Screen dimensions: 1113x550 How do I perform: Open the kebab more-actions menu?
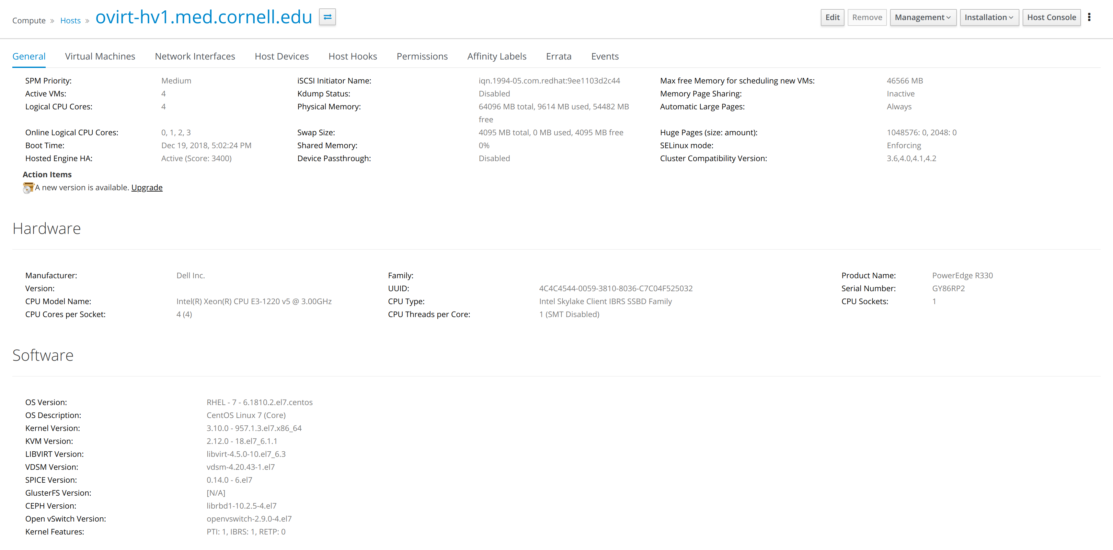[1089, 17]
